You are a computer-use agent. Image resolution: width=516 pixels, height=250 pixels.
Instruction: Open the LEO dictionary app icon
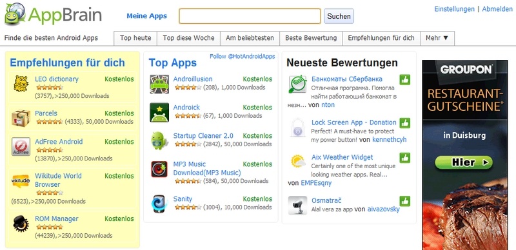point(21,84)
